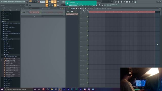
Task: Toggle the Track 3 mute switch
Action: (x=88, y=26)
